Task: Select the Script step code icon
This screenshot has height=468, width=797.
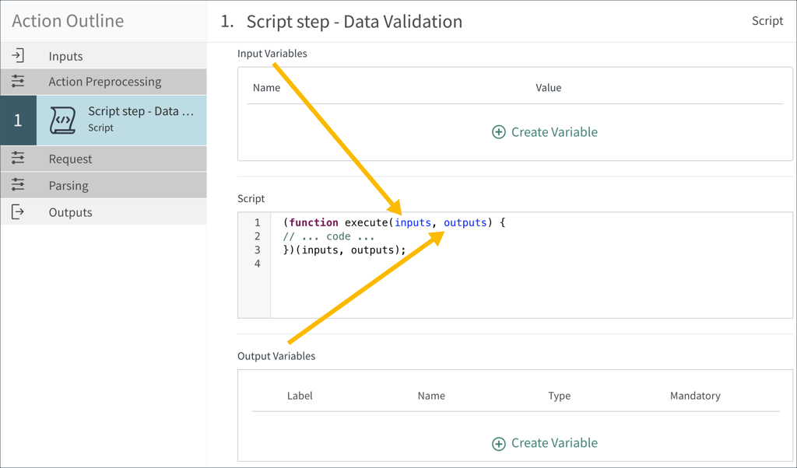Action: point(61,118)
